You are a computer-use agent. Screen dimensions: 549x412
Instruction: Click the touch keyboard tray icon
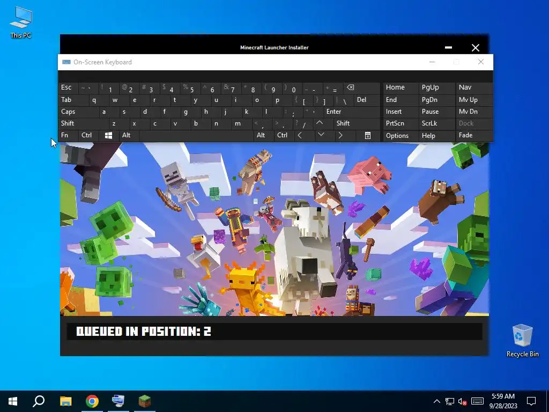point(477,401)
